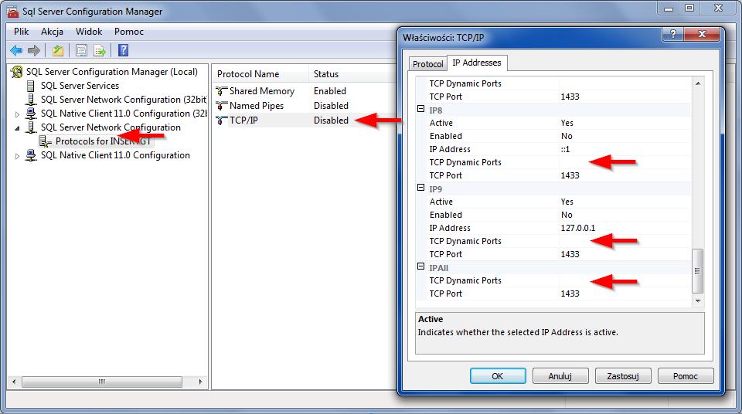Collapse the IP8 section

(420, 109)
